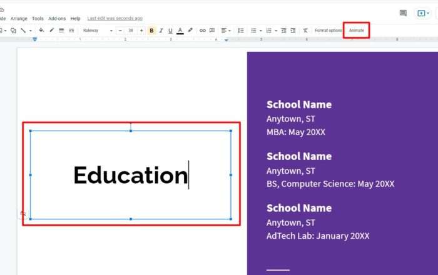Click the left indent ruler marker
This screenshot has width=438, height=275.
[34, 39]
